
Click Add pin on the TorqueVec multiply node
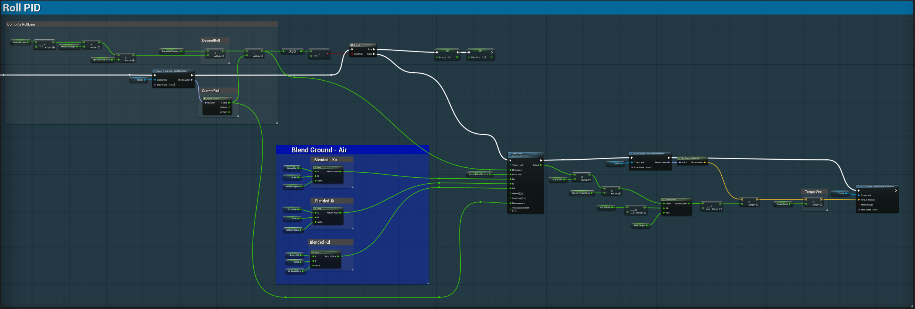(x=817, y=205)
